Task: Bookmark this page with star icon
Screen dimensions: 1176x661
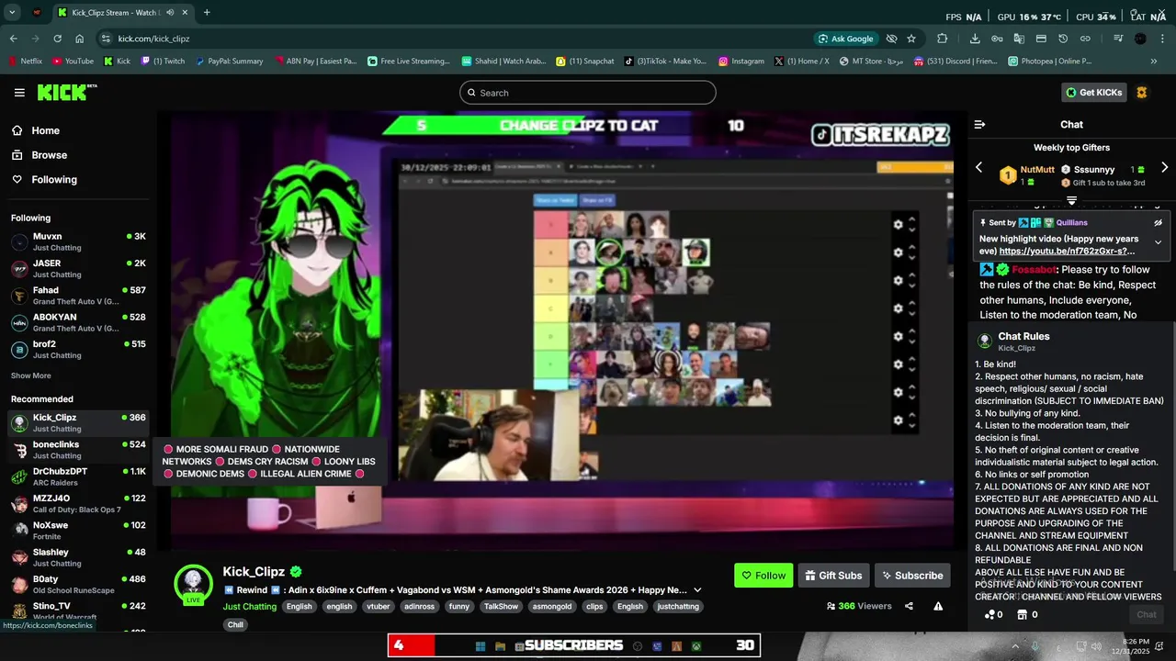Action: click(911, 39)
